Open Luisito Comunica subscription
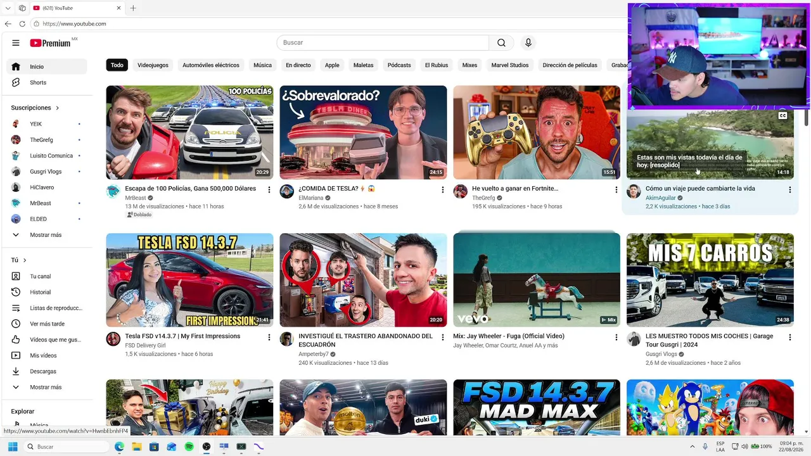Image resolution: width=811 pixels, height=456 pixels. [47, 156]
